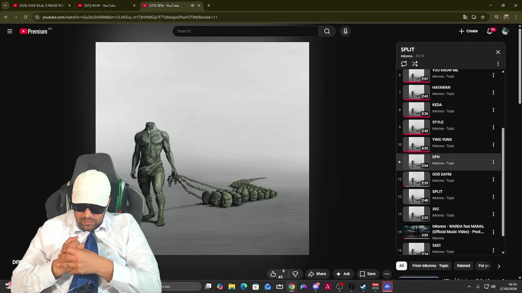View site information icon in address bar
The height and width of the screenshot is (293, 522).
point(37,17)
